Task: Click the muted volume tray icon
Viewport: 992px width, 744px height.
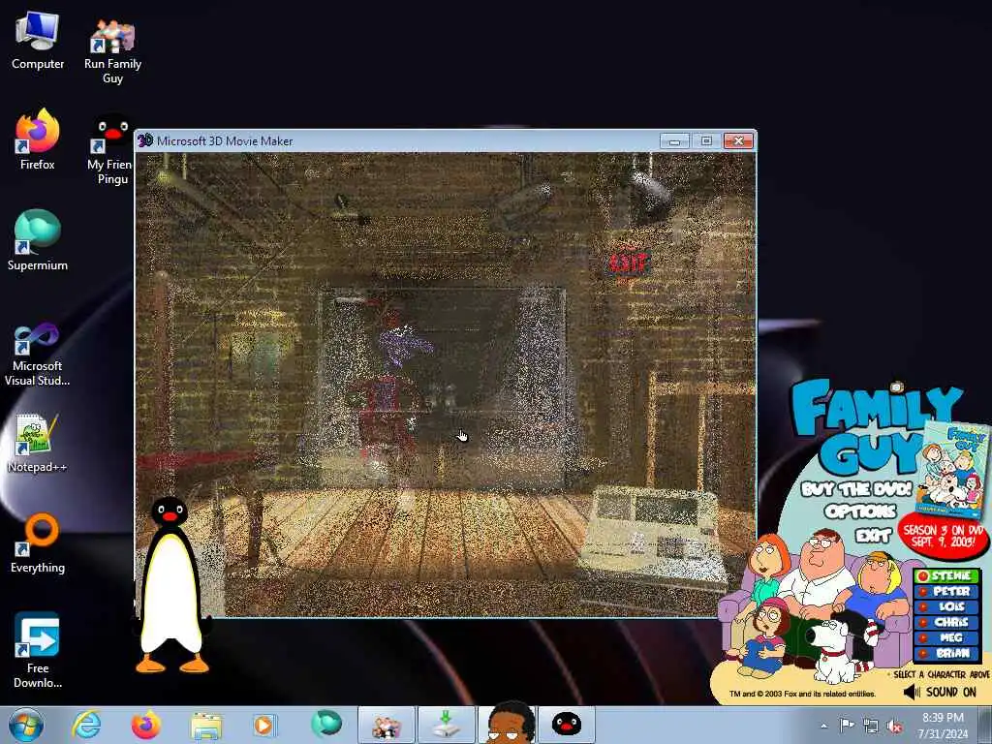Action: click(x=894, y=726)
